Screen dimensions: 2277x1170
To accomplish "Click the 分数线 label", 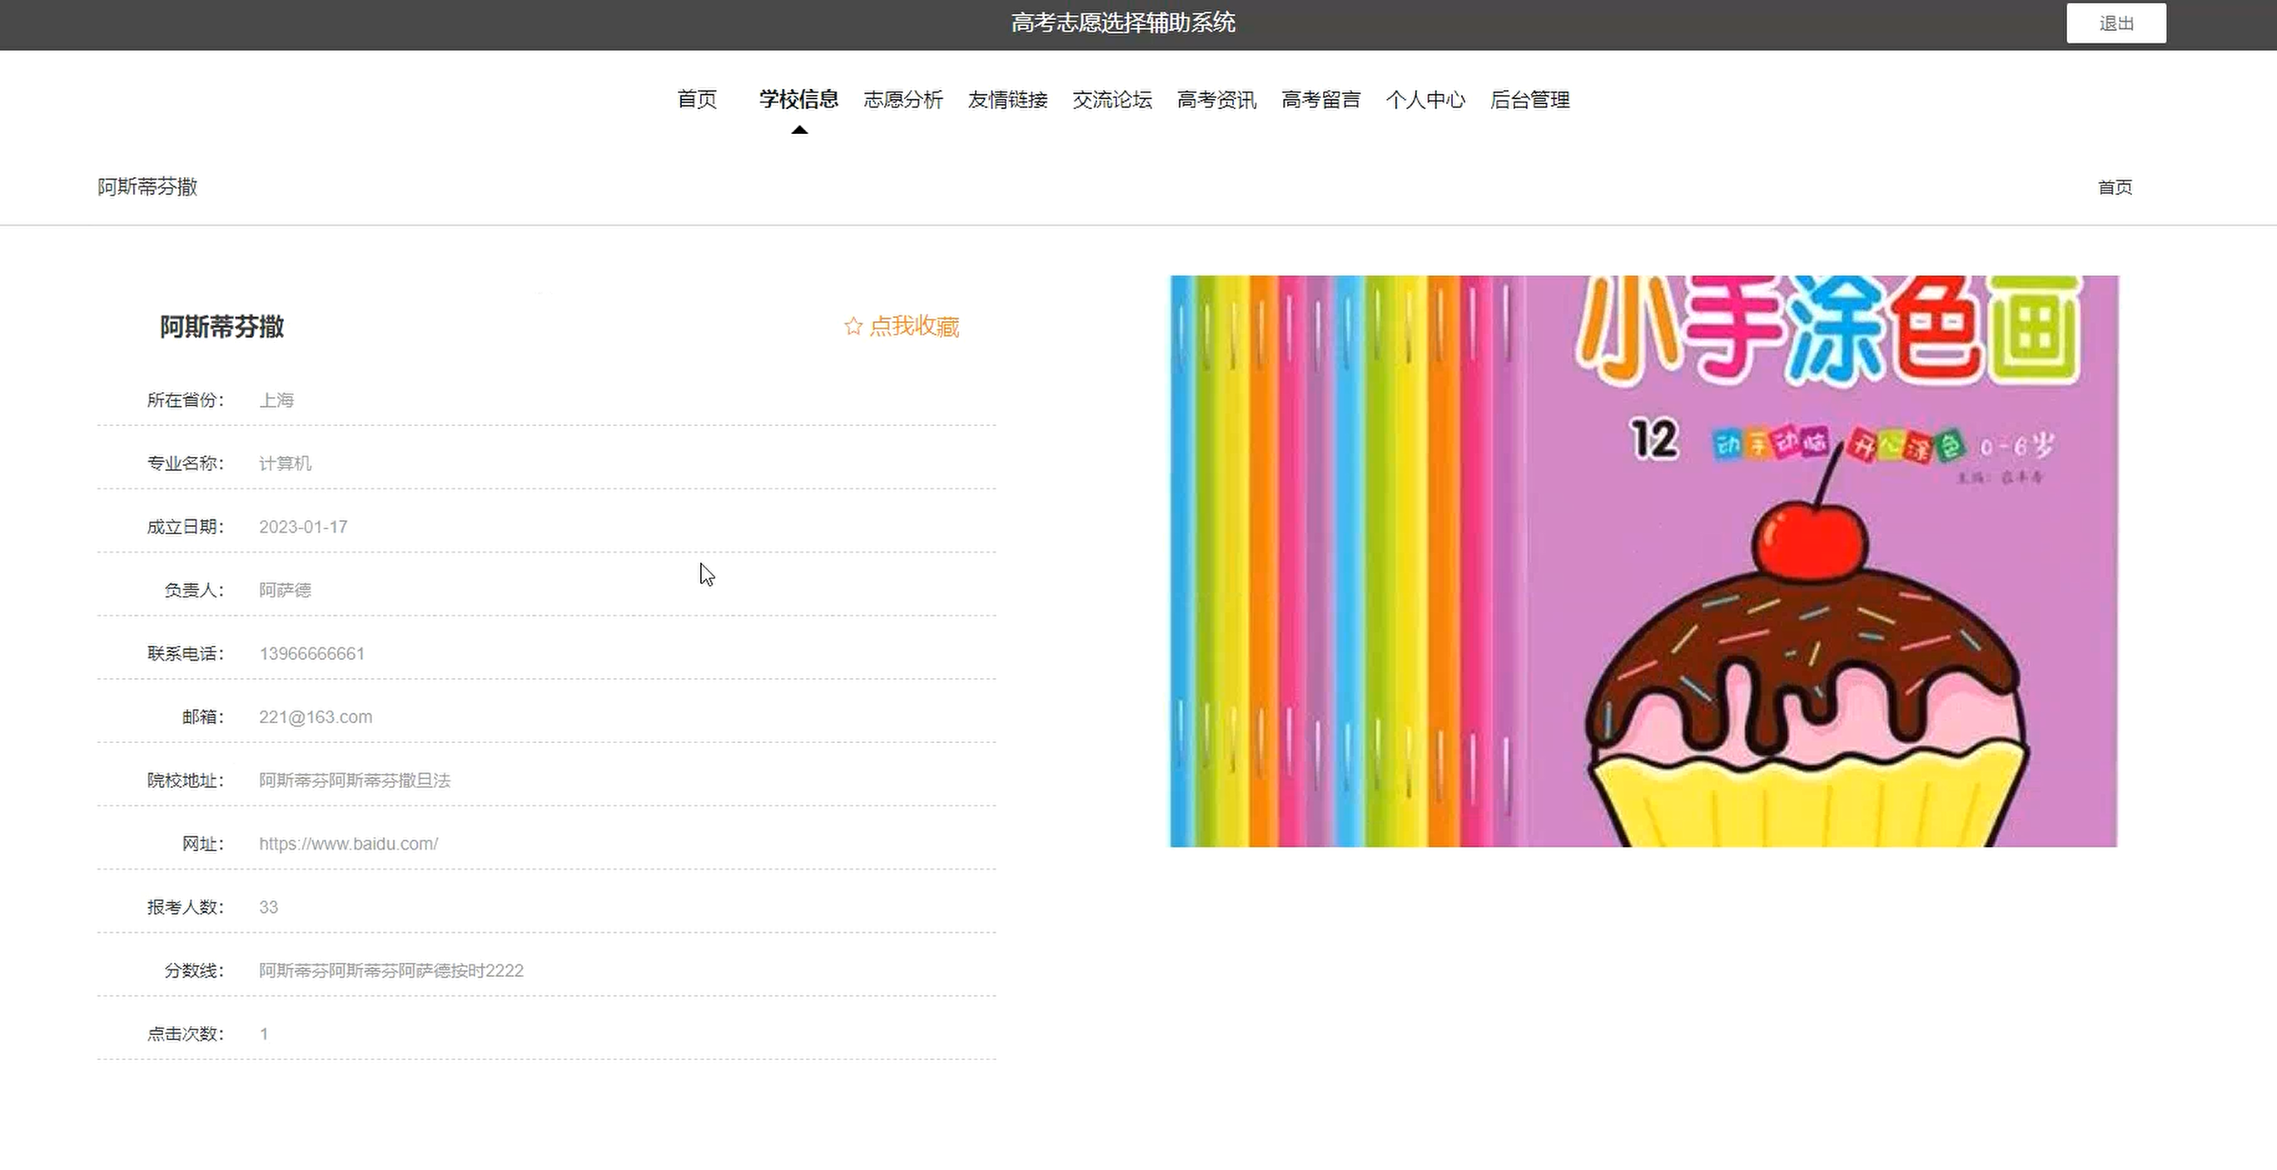I will (194, 970).
